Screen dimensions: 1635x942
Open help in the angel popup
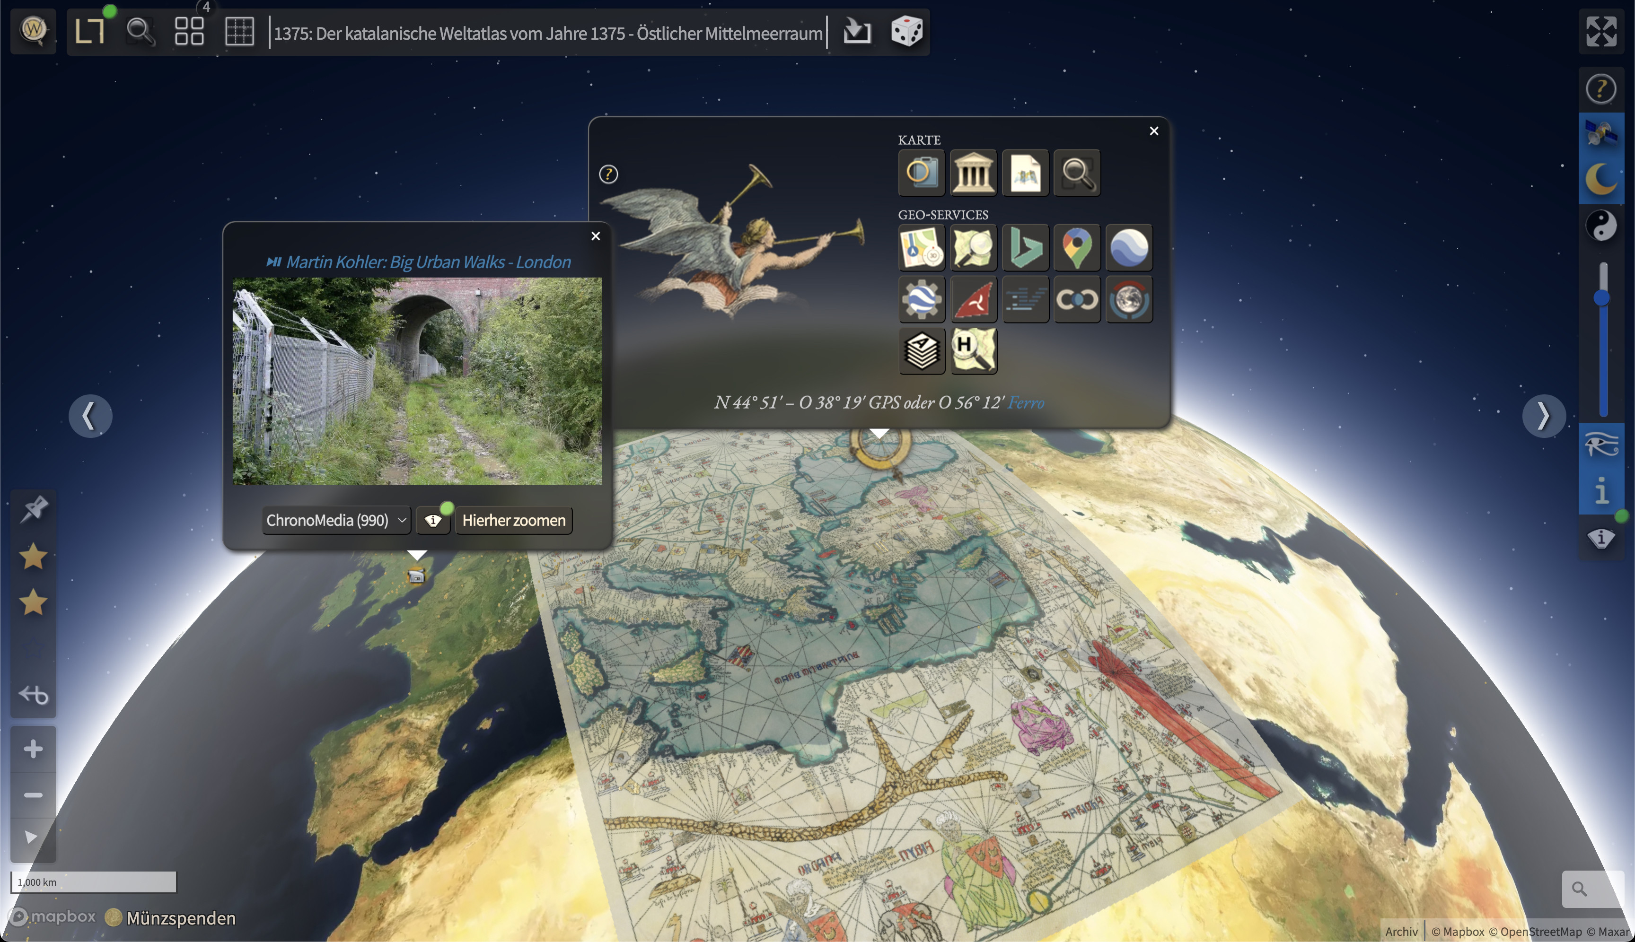coord(608,174)
